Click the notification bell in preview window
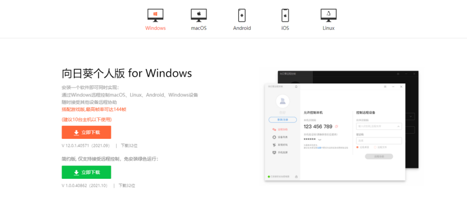 (296, 87)
